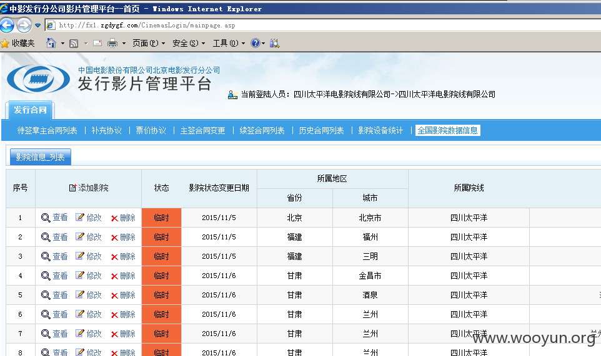The width and height of the screenshot is (601, 356).
Task: Click red X delete icon in row 1
Action: coord(114,219)
